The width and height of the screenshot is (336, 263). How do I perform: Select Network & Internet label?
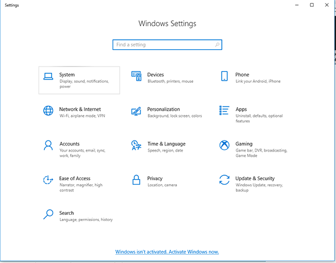click(80, 109)
